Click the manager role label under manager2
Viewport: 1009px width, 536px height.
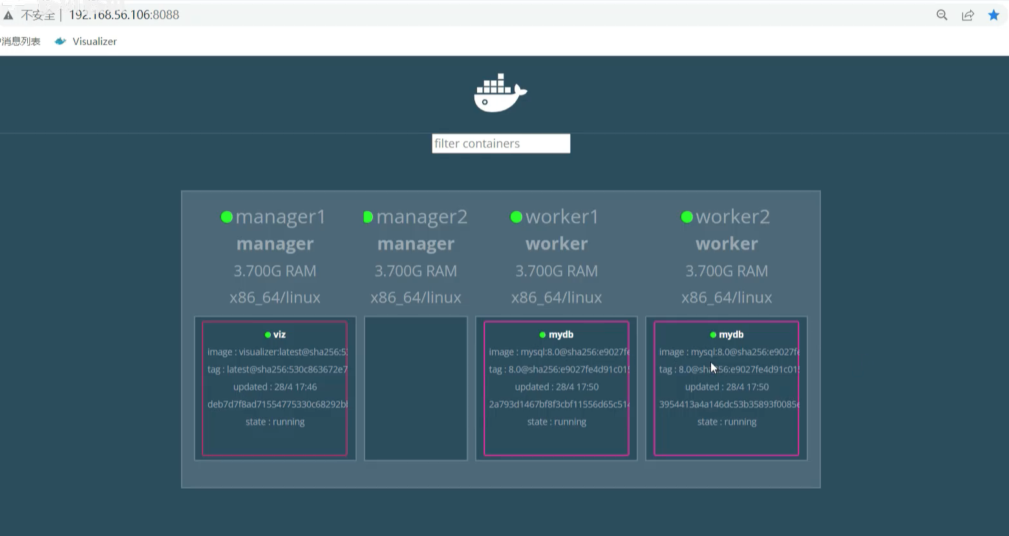tap(416, 244)
